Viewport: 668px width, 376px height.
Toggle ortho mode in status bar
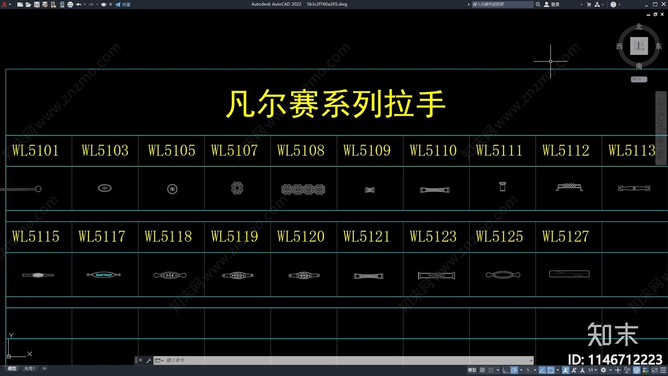point(505,370)
